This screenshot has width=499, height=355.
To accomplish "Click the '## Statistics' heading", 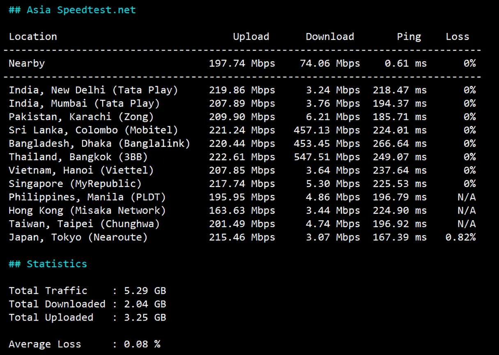I will click(48, 264).
